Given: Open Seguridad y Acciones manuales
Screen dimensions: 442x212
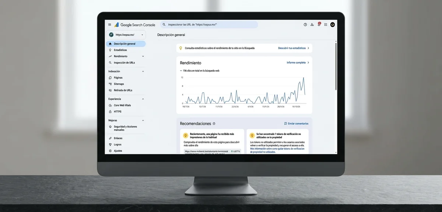Looking at the screenshot, I should pyautogui.click(x=126, y=128).
